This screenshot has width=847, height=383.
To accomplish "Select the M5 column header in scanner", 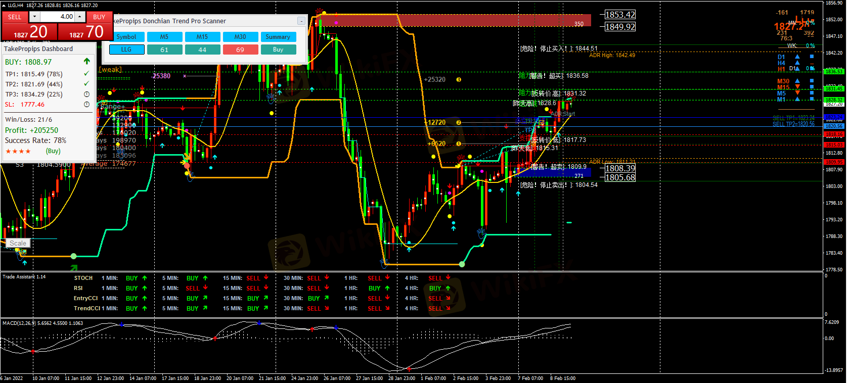I will pos(164,37).
